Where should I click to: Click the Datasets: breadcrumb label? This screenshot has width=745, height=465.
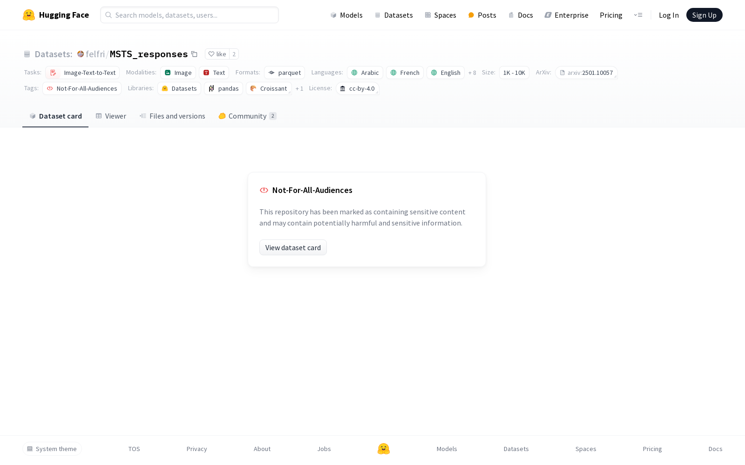click(x=54, y=54)
